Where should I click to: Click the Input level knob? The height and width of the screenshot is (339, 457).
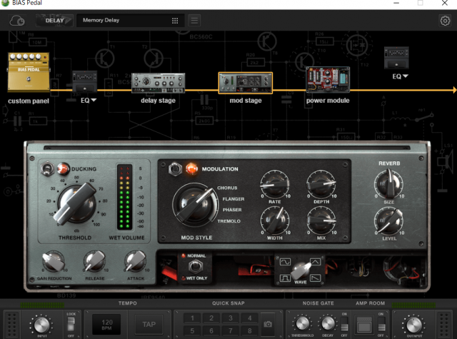coord(41,325)
